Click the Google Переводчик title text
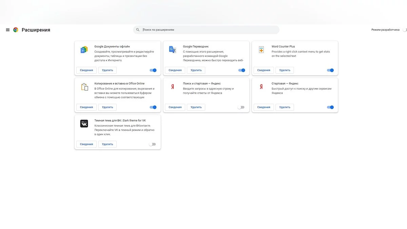This screenshot has width=407, height=229. (196, 46)
